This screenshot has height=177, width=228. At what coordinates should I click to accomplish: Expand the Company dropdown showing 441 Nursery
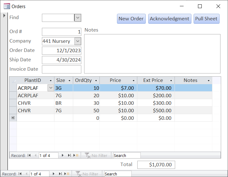pyautogui.click(x=78, y=41)
